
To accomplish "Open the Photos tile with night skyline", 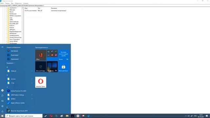I will coord(52,67).
